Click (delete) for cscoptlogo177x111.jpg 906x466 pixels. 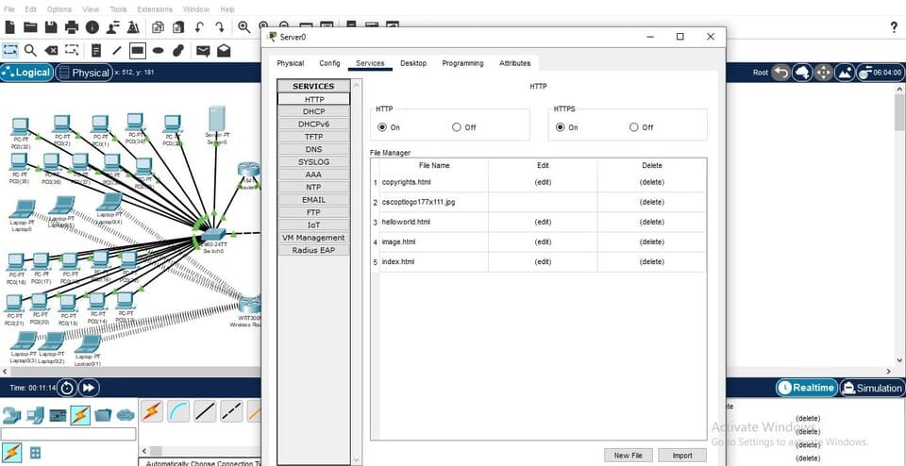652,202
